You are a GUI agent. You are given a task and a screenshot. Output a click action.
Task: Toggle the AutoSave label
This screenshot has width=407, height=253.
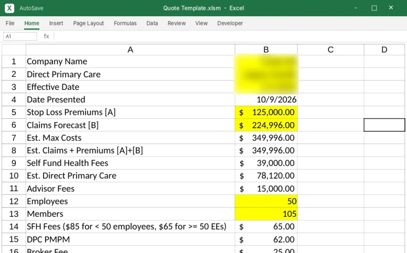coord(31,8)
